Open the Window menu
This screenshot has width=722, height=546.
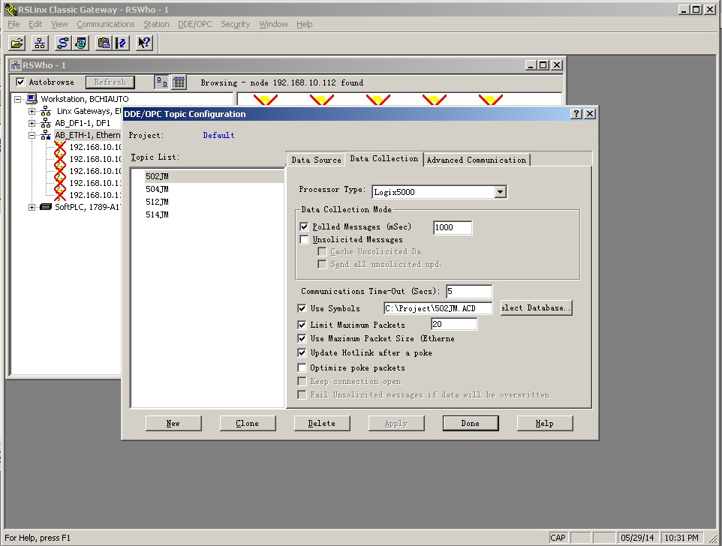click(x=273, y=24)
